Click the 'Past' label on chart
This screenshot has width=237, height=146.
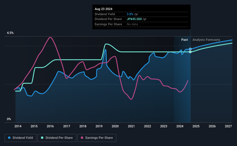tap(184, 40)
